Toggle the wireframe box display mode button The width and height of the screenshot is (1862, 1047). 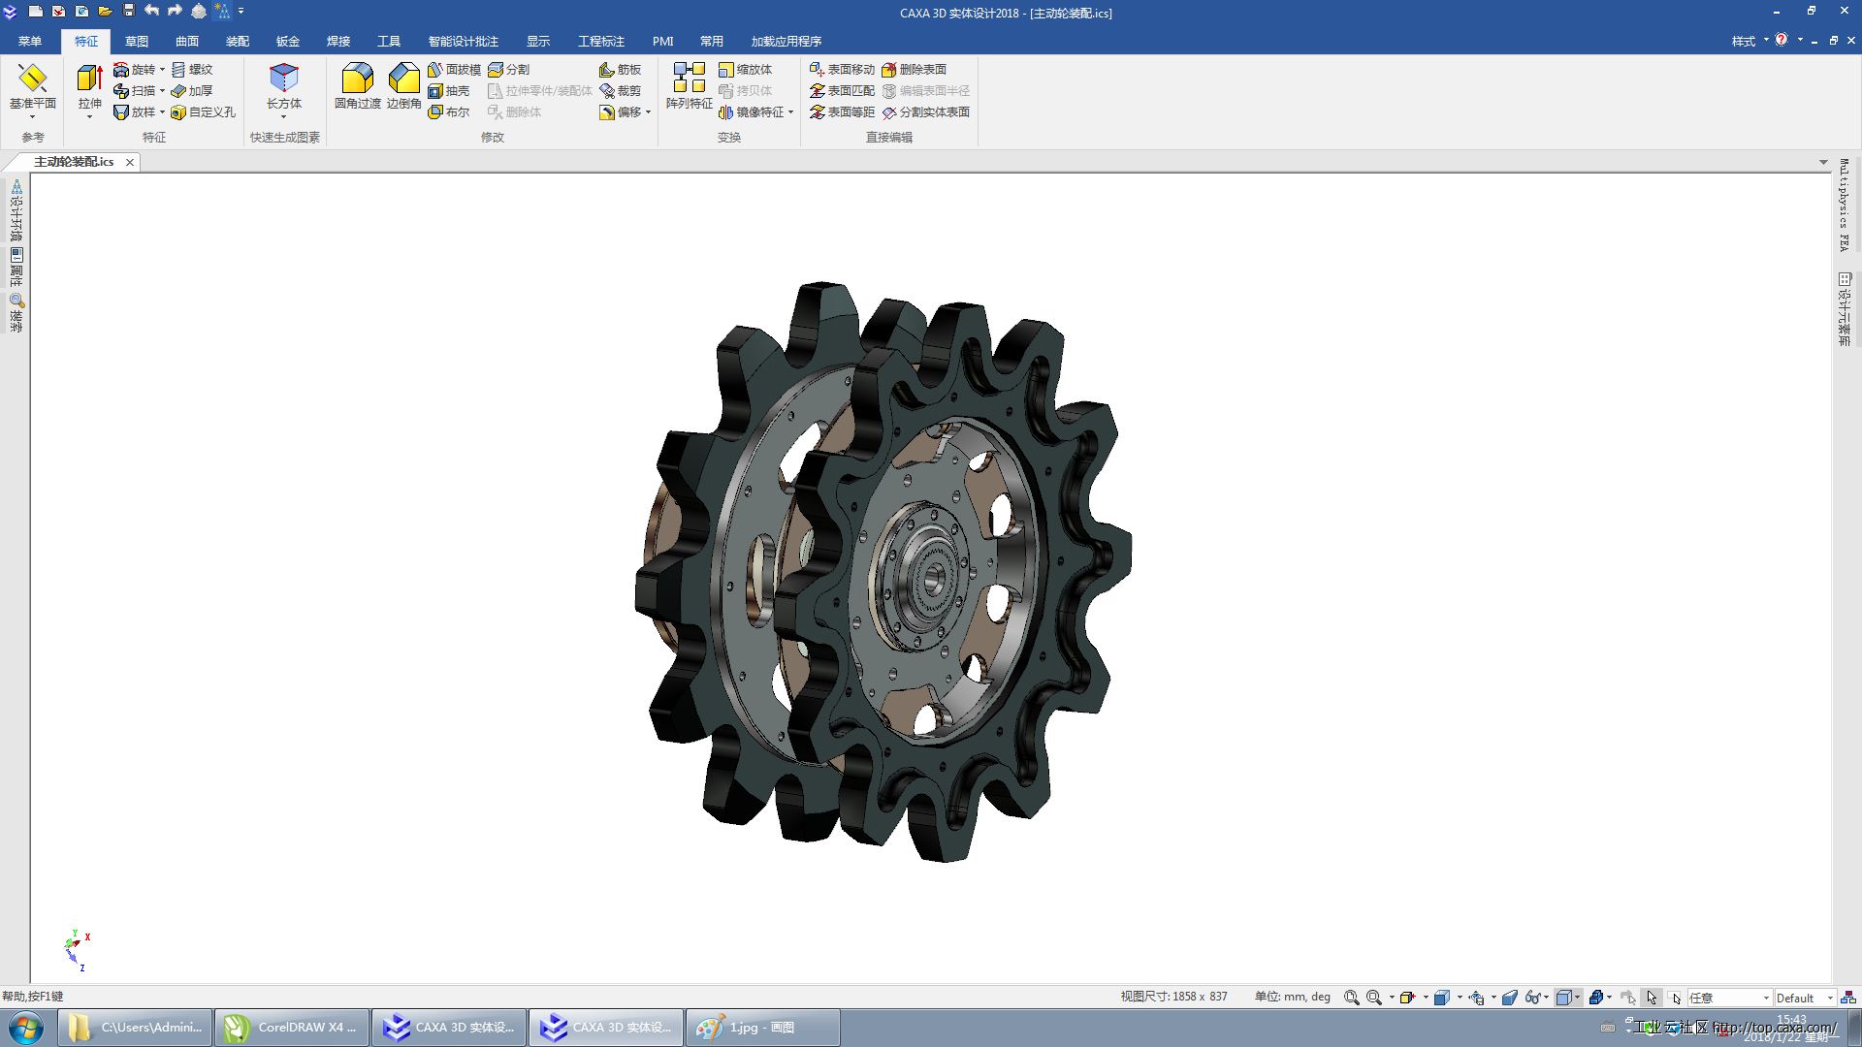coord(1563,998)
